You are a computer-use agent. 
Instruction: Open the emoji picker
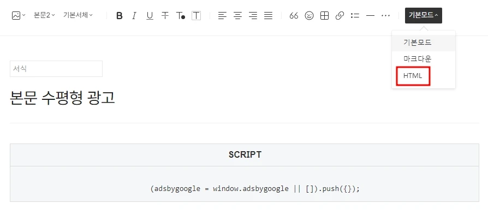coord(309,16)
